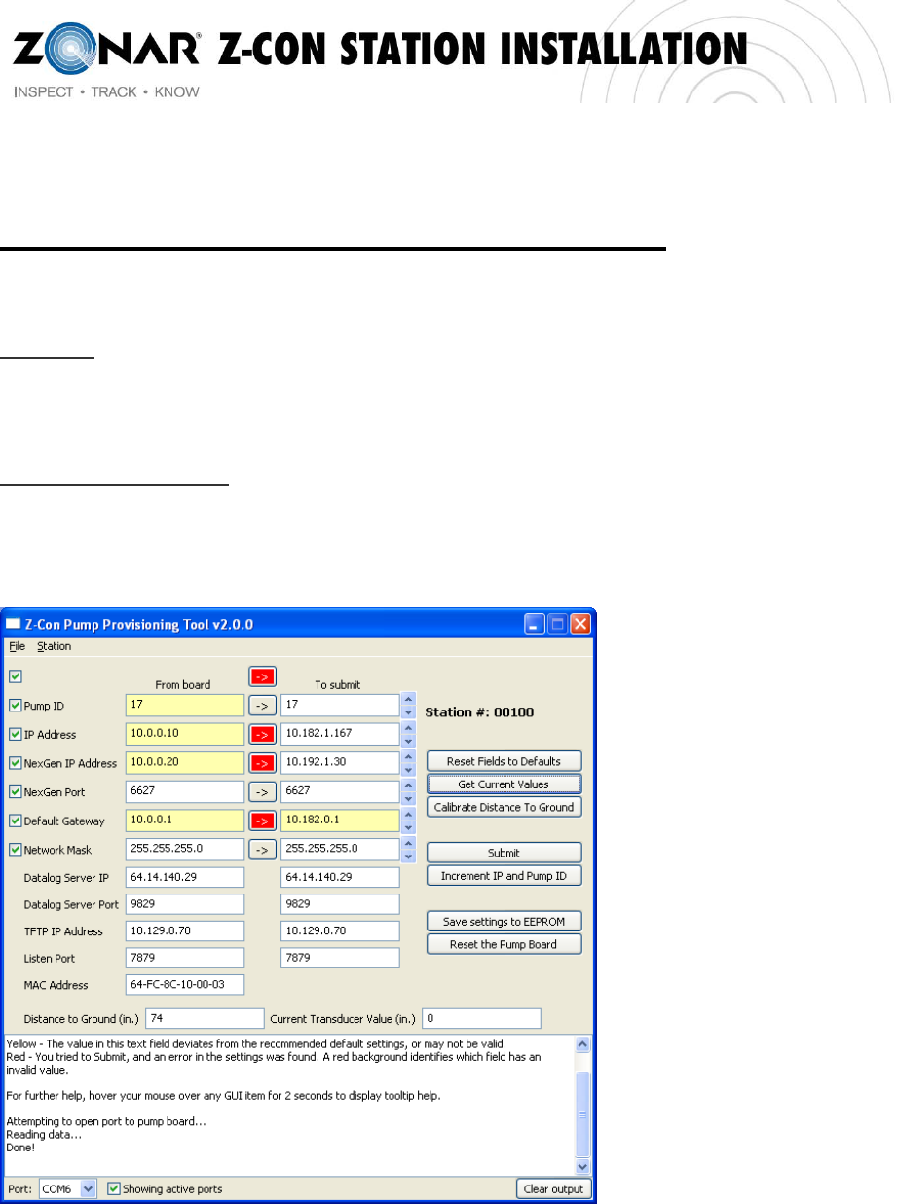Toggle the NexGen Port checkbox
This screenshot has height=1204, width=897.
tap(16, 791)
